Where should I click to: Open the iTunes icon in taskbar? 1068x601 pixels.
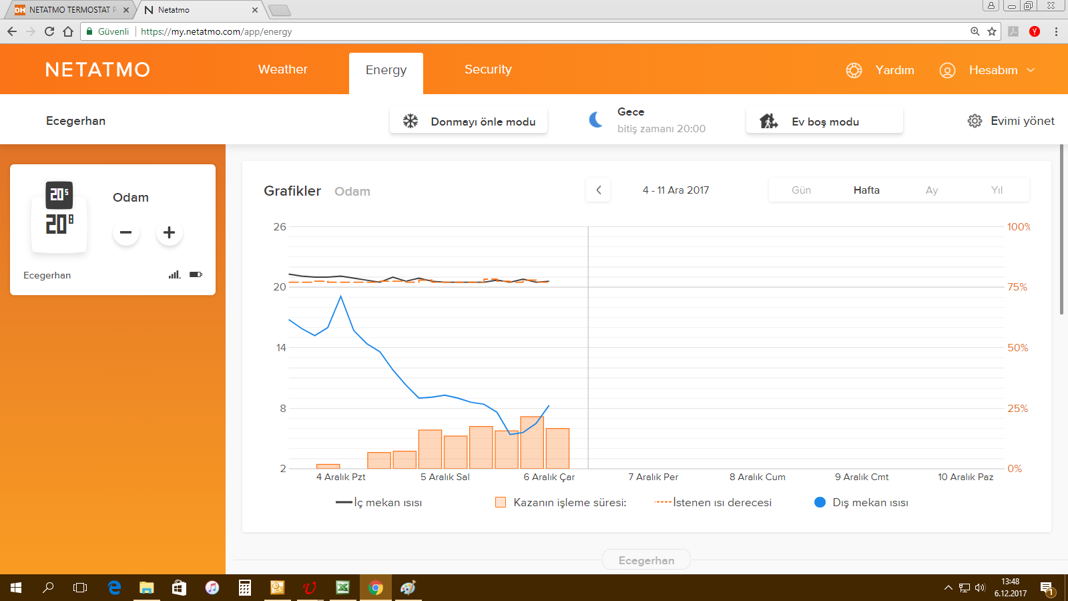coord(212,588)
